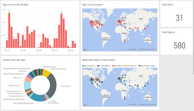The image size is (194, 111).
Task: Click the 'AAD Onboarding' donut label
Action: 49,67
